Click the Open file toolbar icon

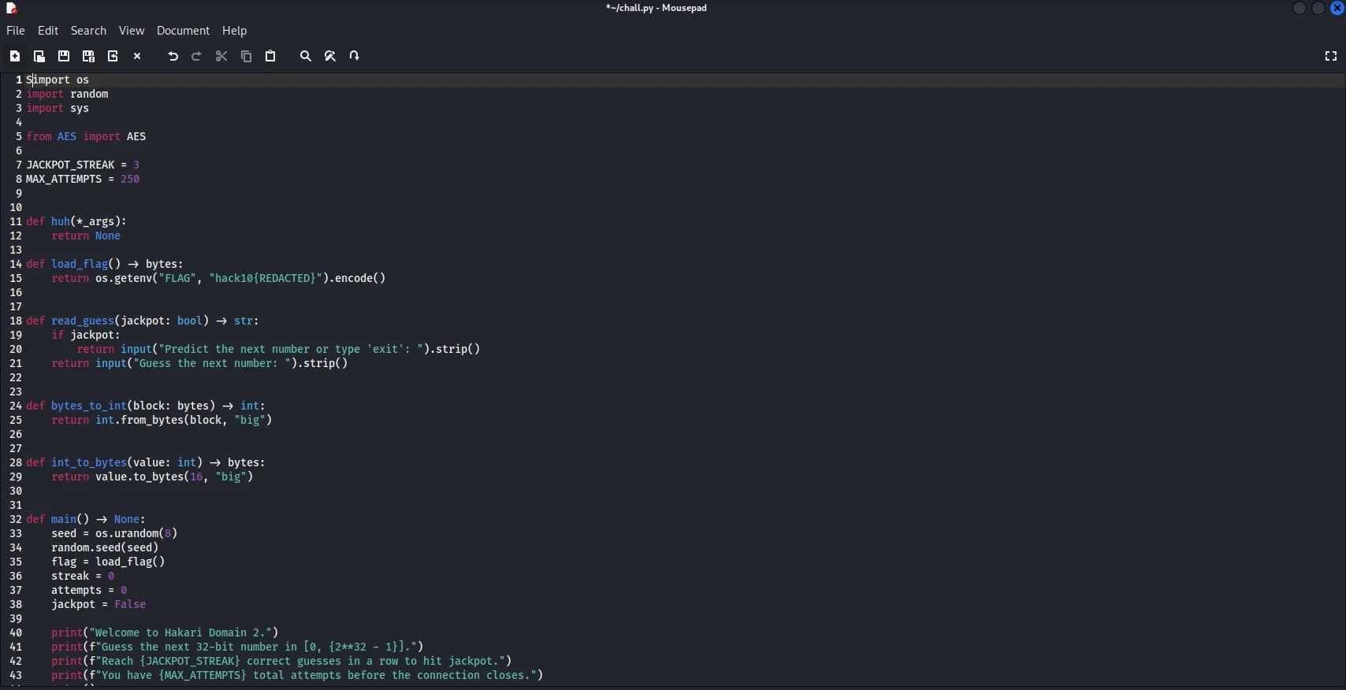coord(39,56)
